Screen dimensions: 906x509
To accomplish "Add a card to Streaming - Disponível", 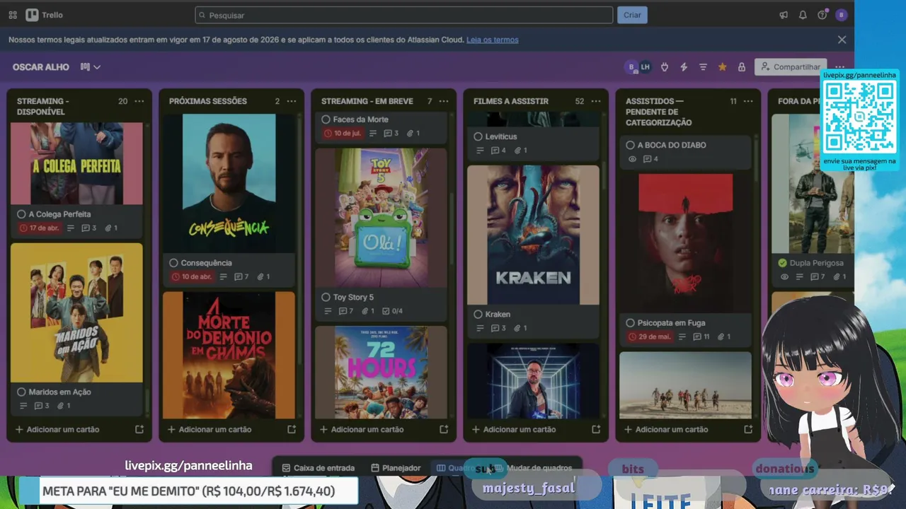I will click(57, 429).
